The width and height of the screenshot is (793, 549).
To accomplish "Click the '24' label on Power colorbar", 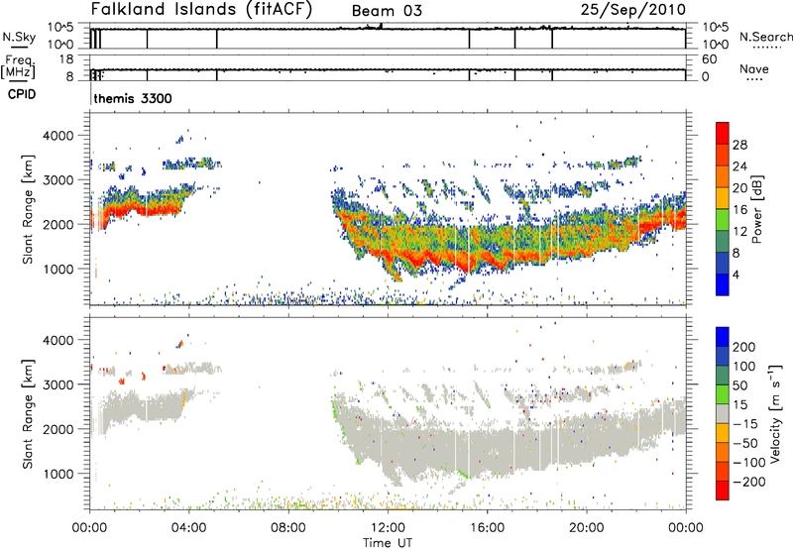I will click(x=739, y=166).
